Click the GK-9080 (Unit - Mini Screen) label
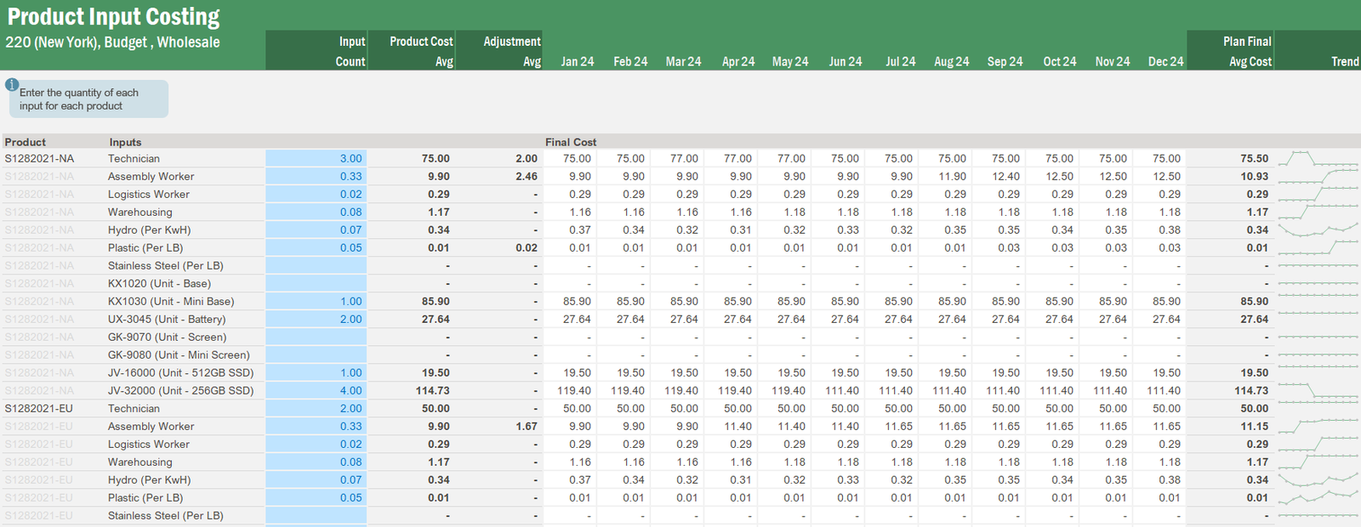 179,355
